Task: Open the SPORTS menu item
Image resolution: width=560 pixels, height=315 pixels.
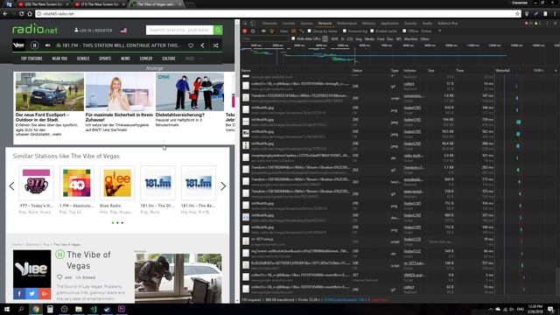Action: tap(105, 59)
